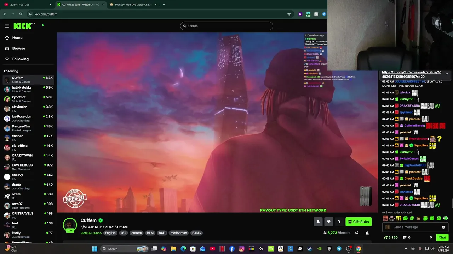
Task: Select the BANG stream tag
Action: [196, 233]
